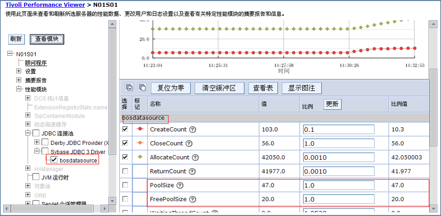Check the Sybase JDBC 3 Driver checkbox
The height and width of the screenshot is (216, 441).
point(45,151)
